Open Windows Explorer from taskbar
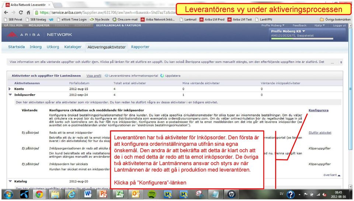The width and height of the screenshot is (354, 201). [x=55, y=194]
